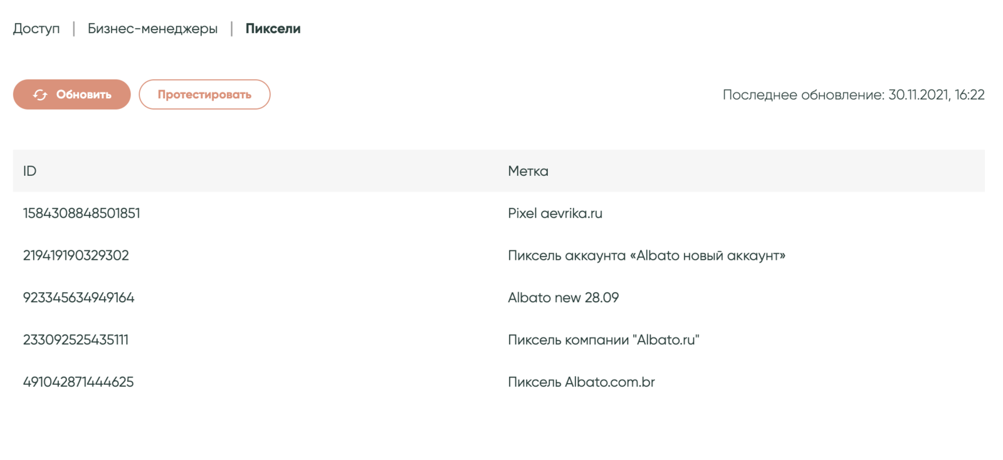
Task: Select pixel ID 219419190329302
Action: 76,255
